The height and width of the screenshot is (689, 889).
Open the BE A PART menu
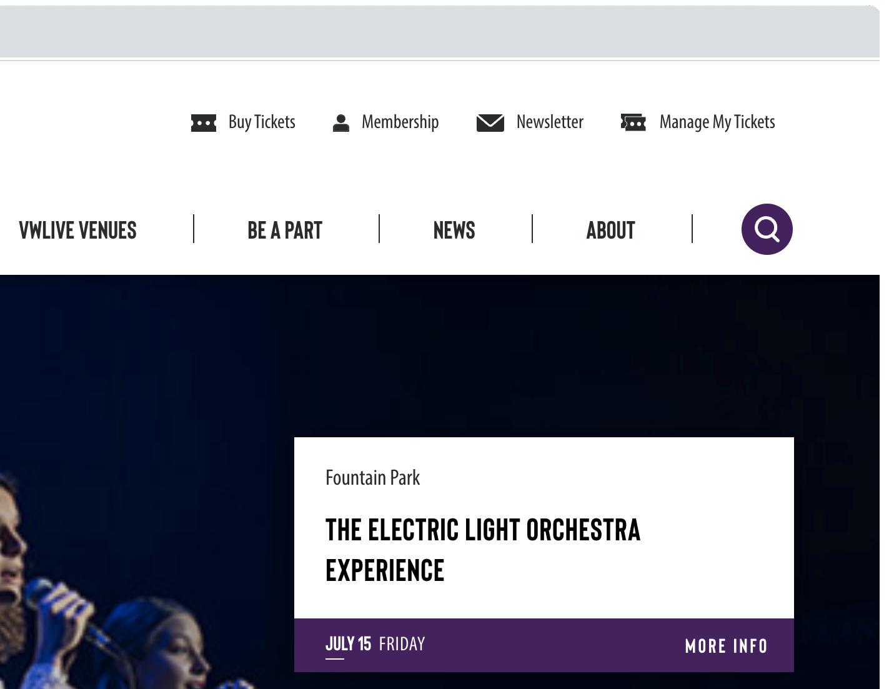tap(285, 230)
